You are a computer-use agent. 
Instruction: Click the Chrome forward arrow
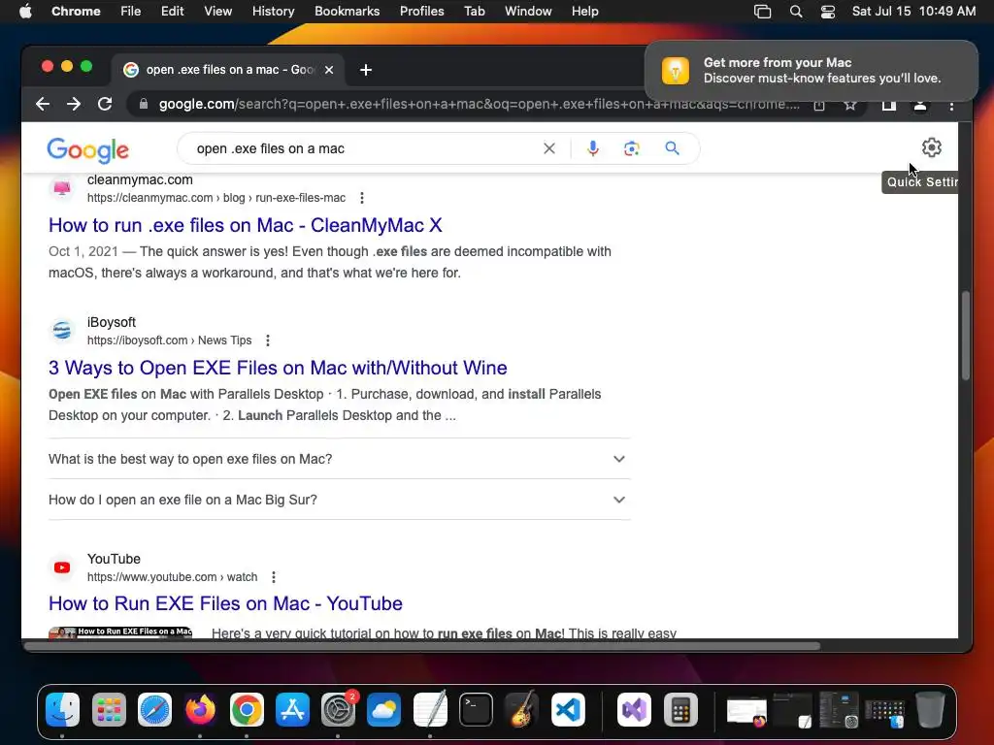[x=74, y=104]
